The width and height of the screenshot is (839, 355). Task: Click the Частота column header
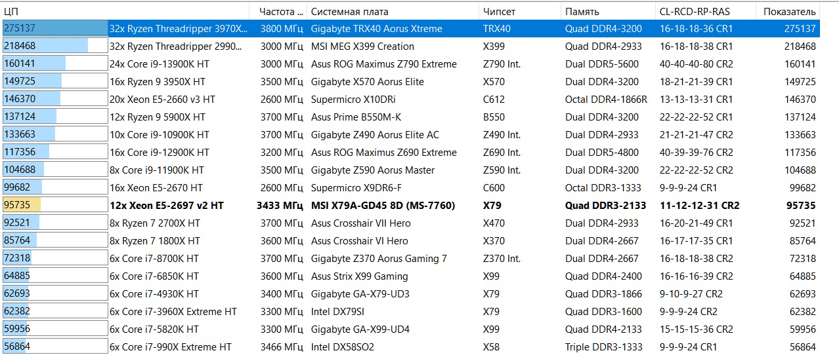pyautogui.click(x=278, y=11)
